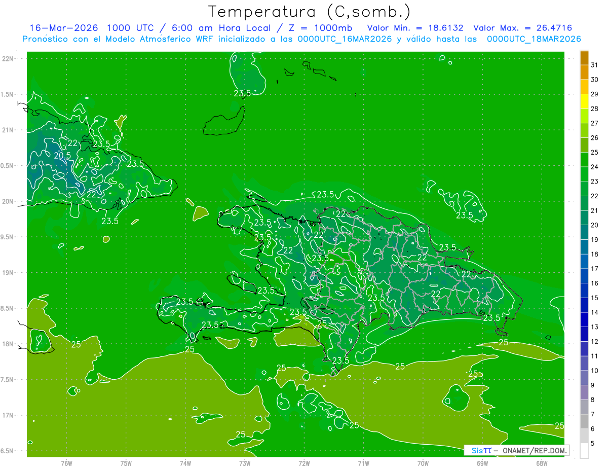Viewport: 608px width, 470px height.
Task: Click the '31' value on color scale
Action: click(594, 65)
